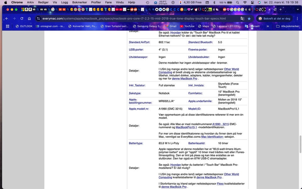
Task: Open the Time Machine menu bar icon
Action: coord(148,3)
